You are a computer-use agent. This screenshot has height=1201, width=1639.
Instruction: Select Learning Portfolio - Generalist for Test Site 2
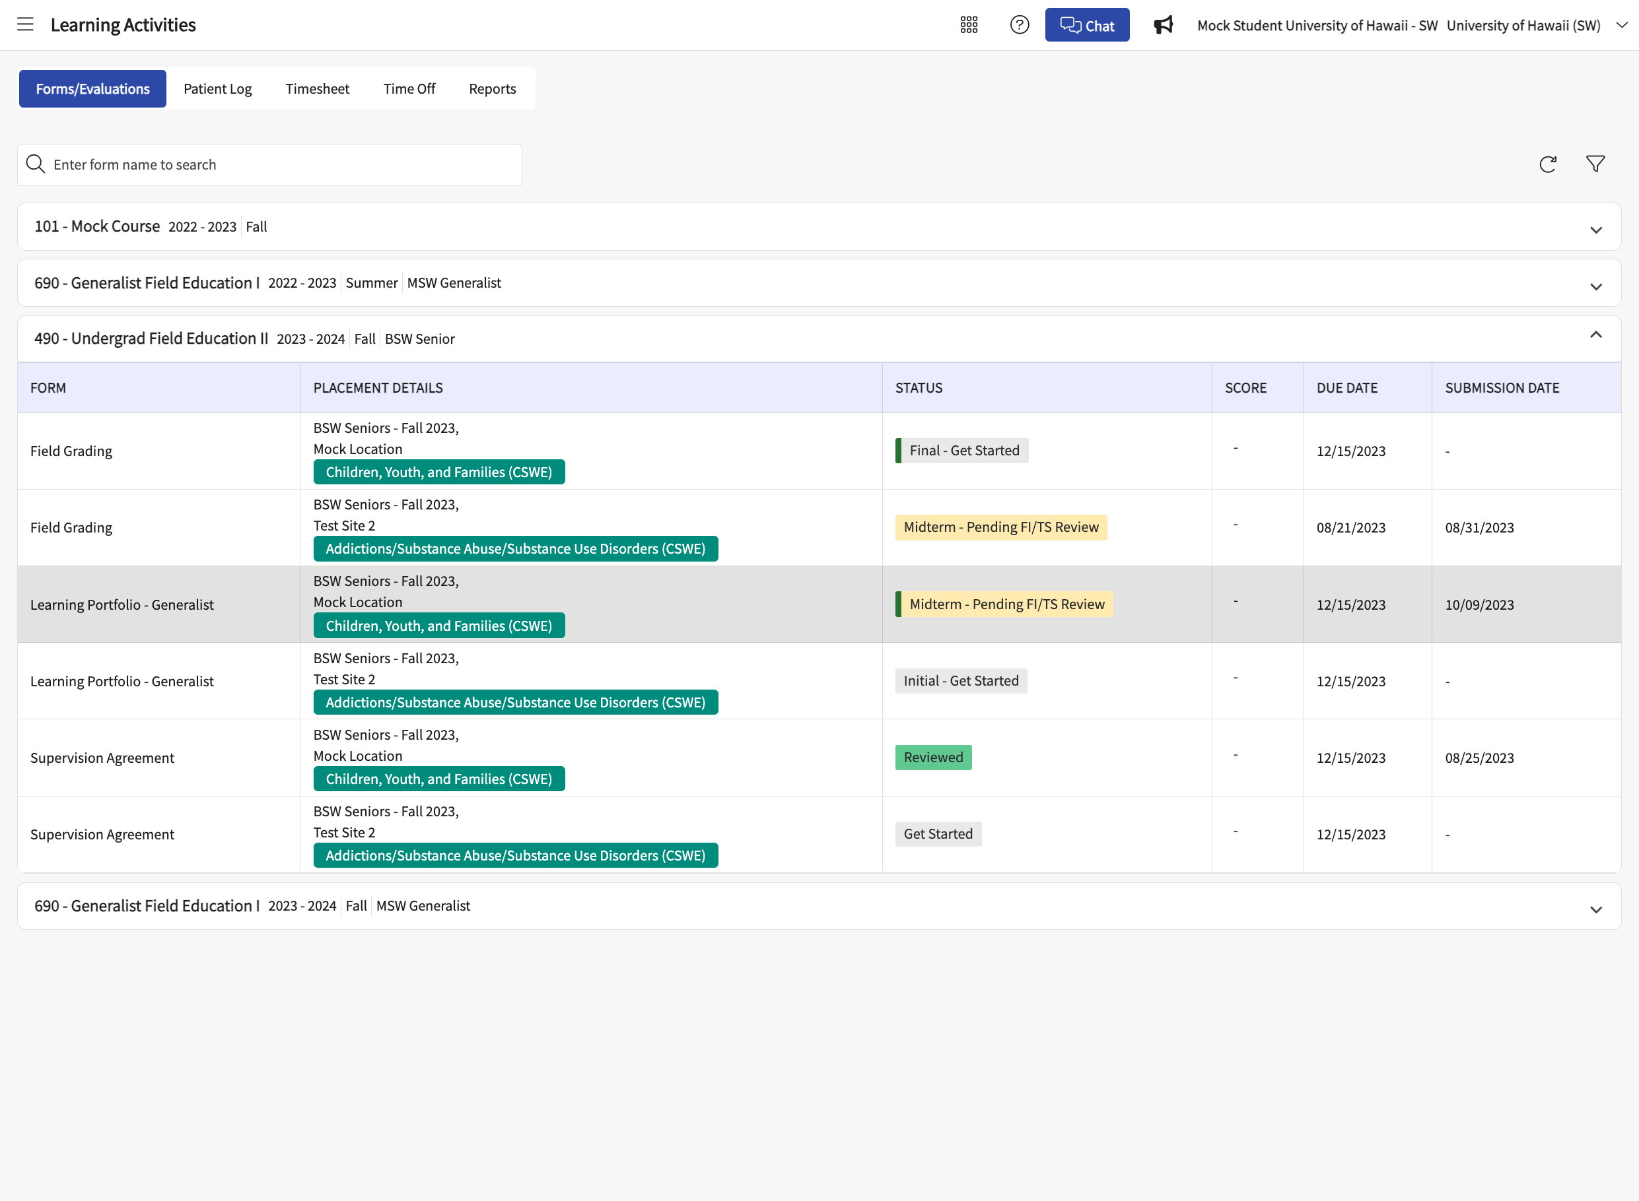pyautogui.click(x=122, y=681)
